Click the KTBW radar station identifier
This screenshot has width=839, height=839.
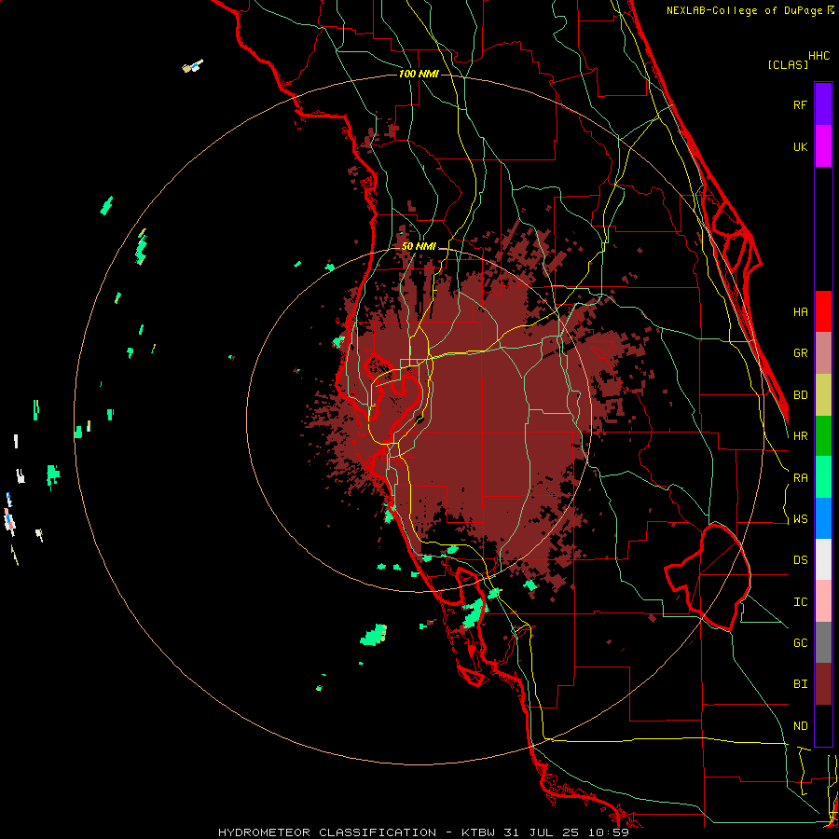tap(478, 832)
